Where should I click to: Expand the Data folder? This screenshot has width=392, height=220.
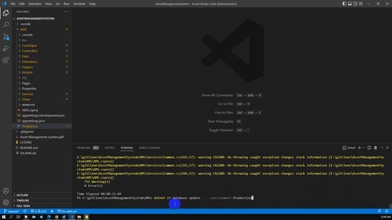coord(42,56)
